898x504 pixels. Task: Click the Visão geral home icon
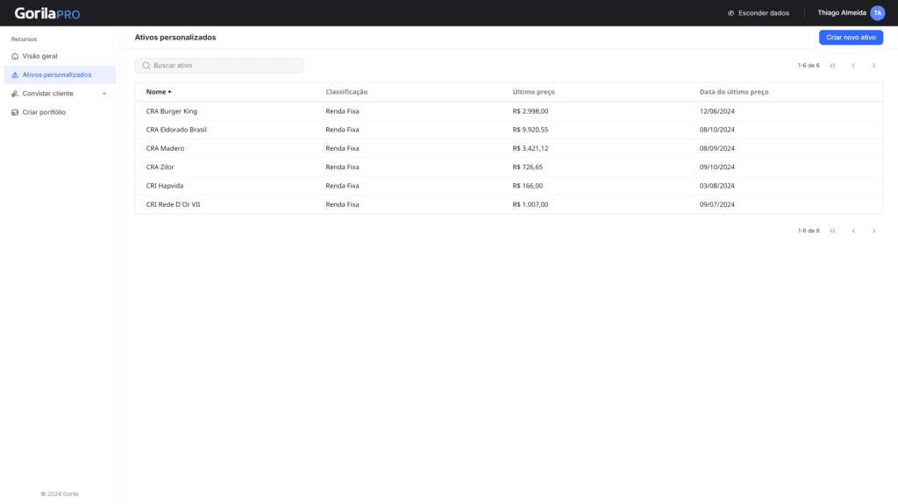(x=15, y=56)
